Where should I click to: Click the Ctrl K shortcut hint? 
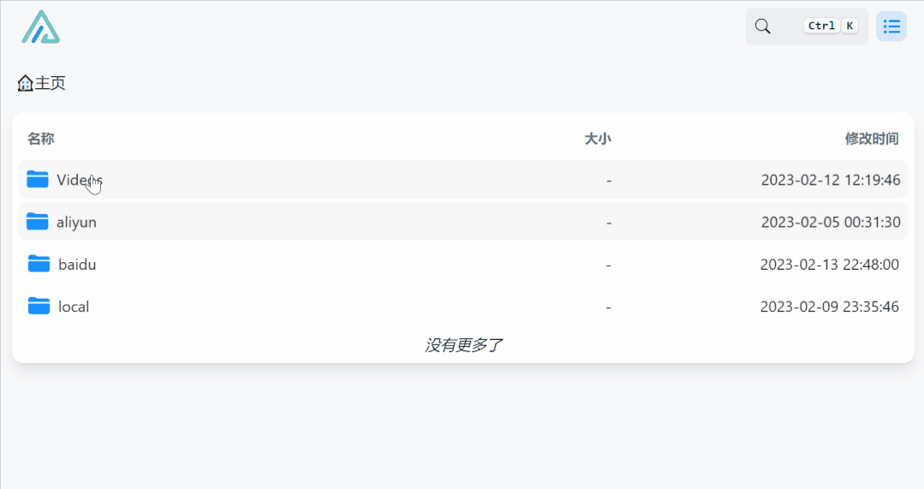[831, 26]
